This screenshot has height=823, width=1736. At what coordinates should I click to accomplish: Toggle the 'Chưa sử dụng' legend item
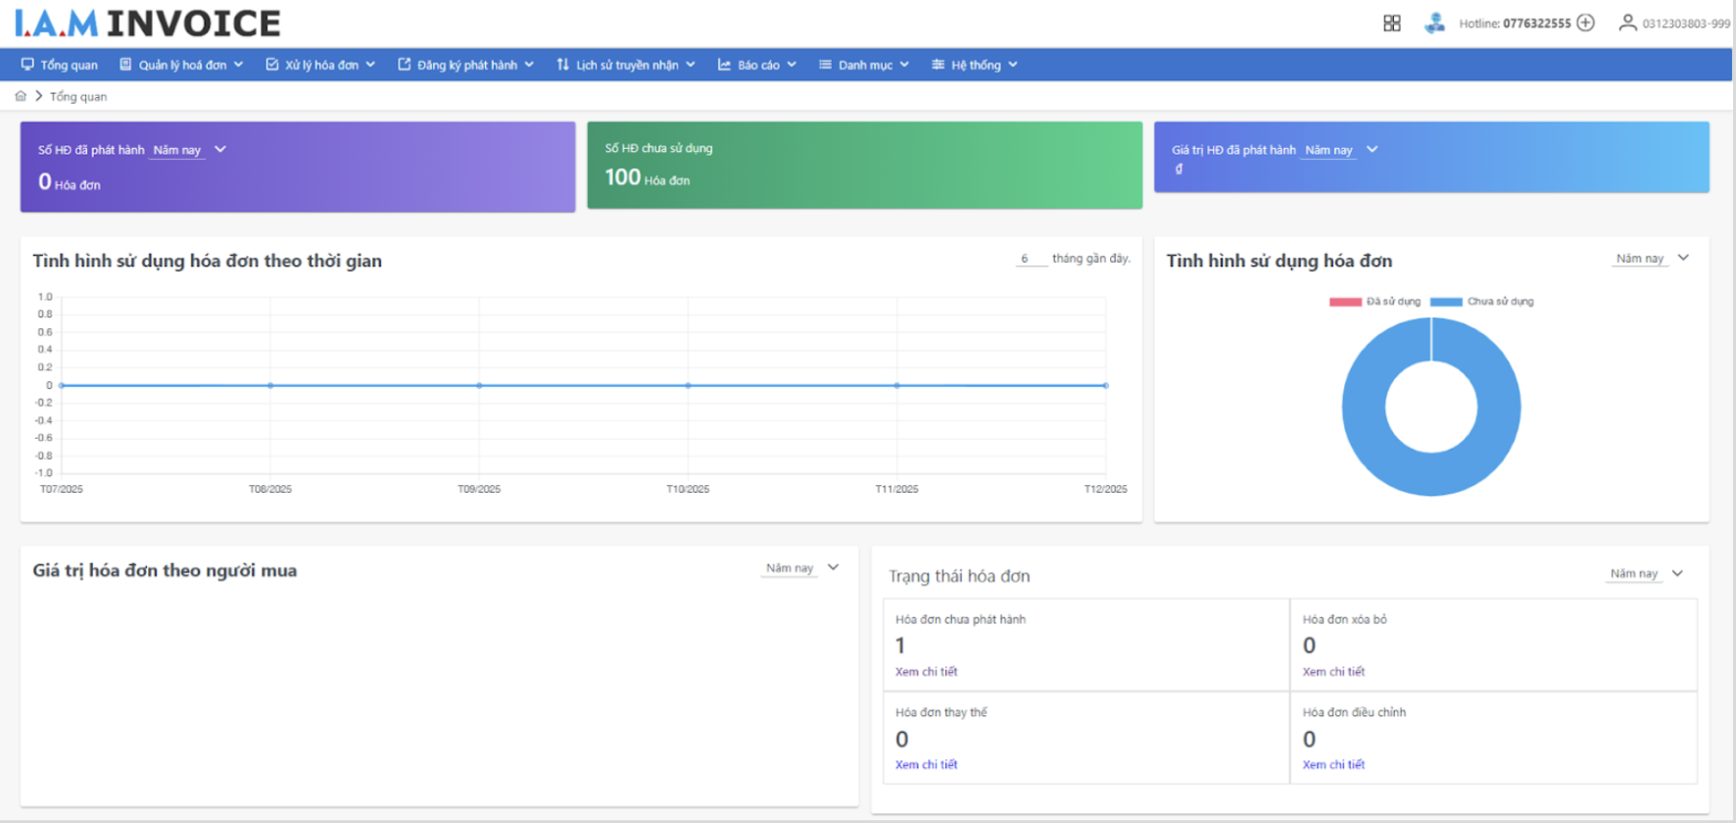pos(1481,302)
